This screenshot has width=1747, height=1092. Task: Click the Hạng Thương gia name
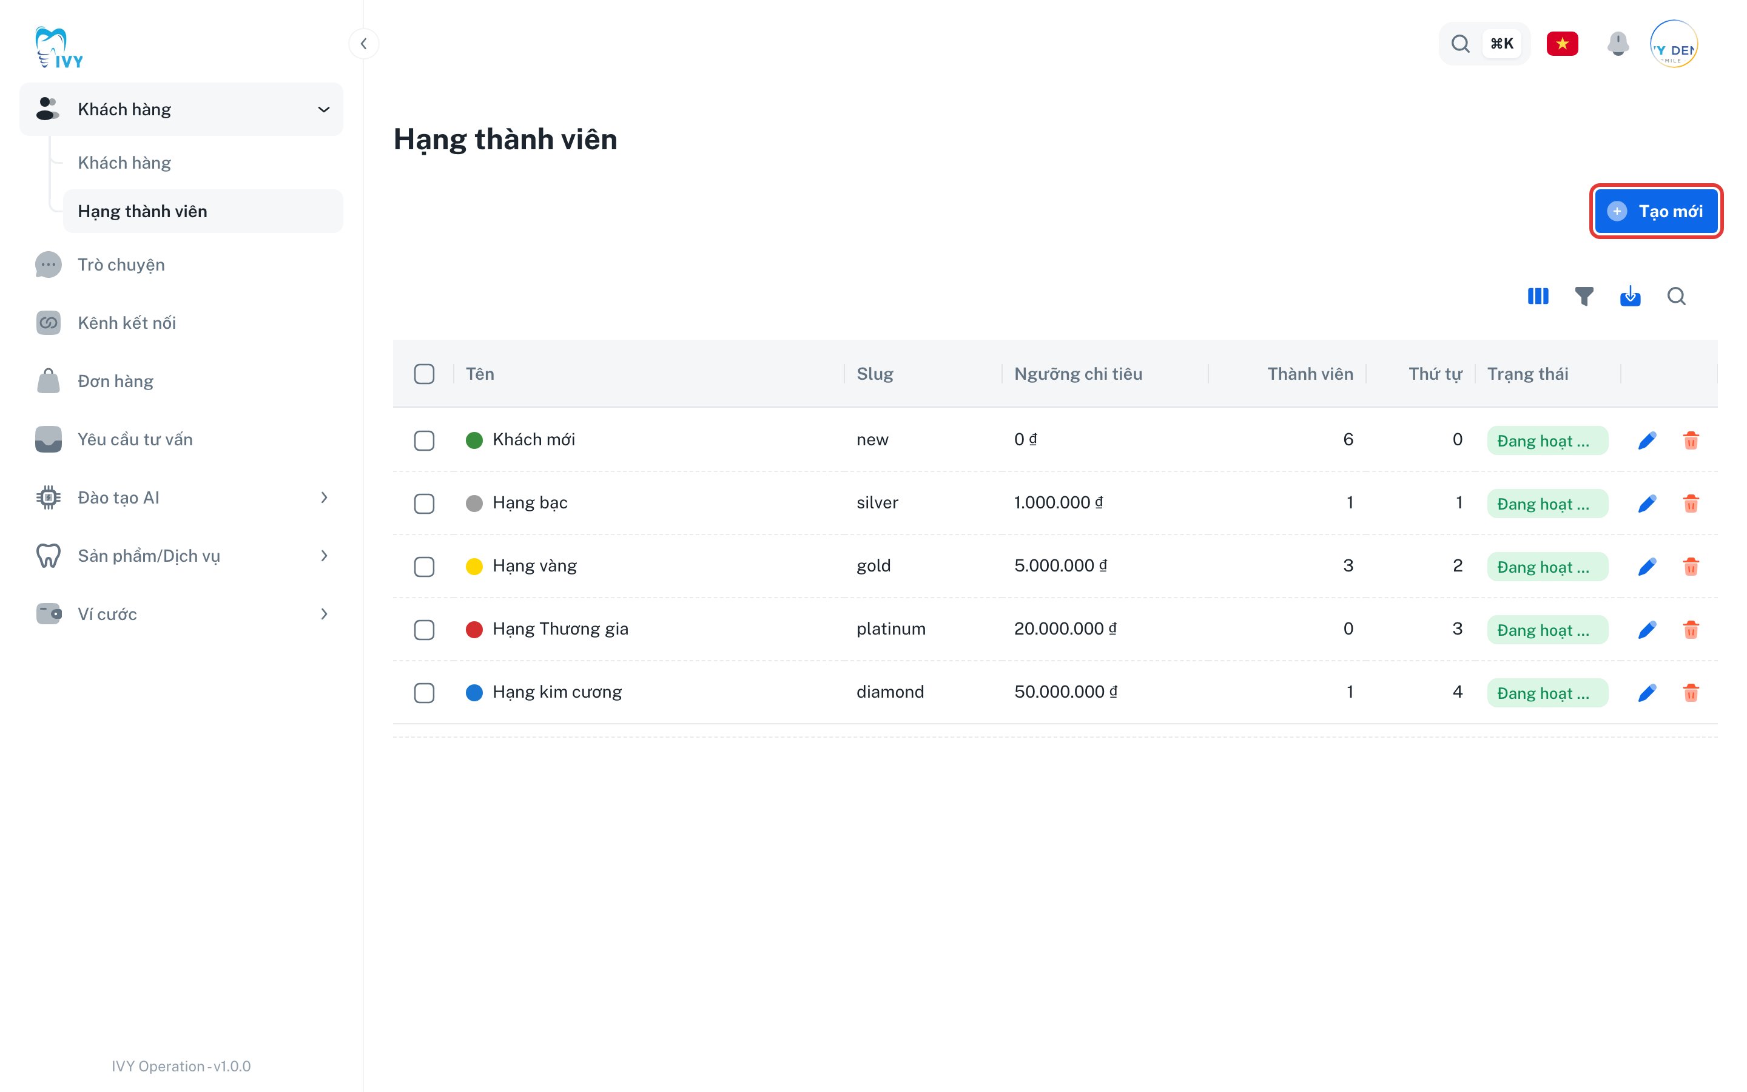(x=560, y=629)
